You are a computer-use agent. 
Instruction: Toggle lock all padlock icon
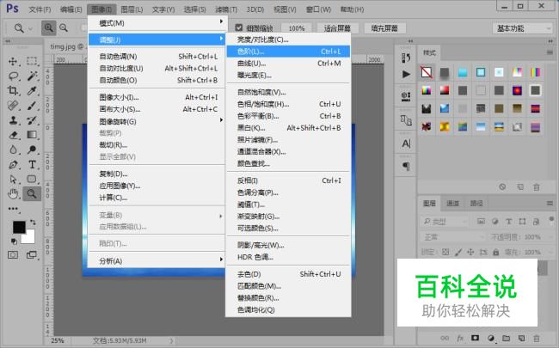pyautogui.click(x=495, y=252)
